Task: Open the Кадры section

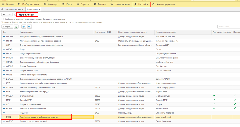Action: (x=67, y=4)
